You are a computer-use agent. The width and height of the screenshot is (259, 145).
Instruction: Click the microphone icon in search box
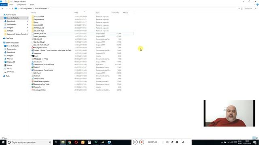[50, 142]
